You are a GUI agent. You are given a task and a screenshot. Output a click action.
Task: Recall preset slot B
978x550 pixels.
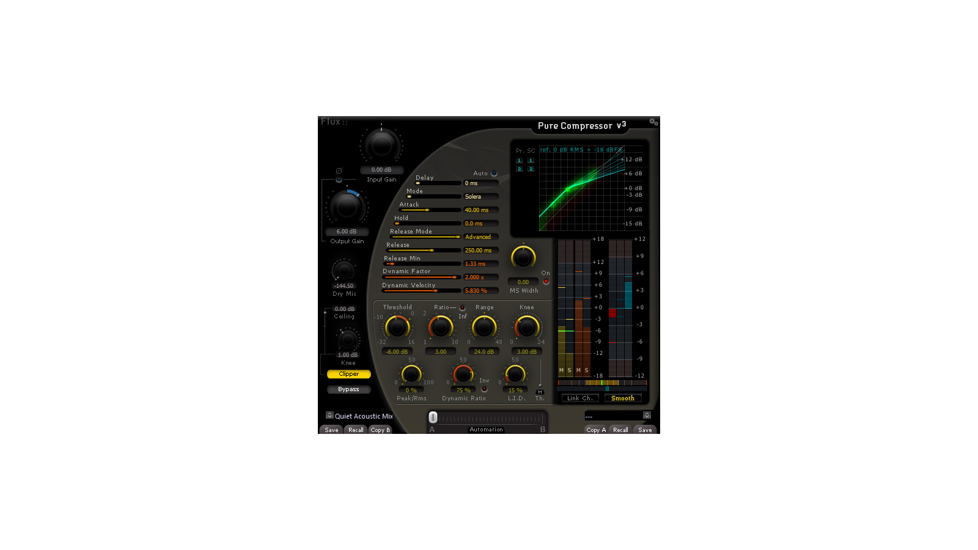click(620, 430)
